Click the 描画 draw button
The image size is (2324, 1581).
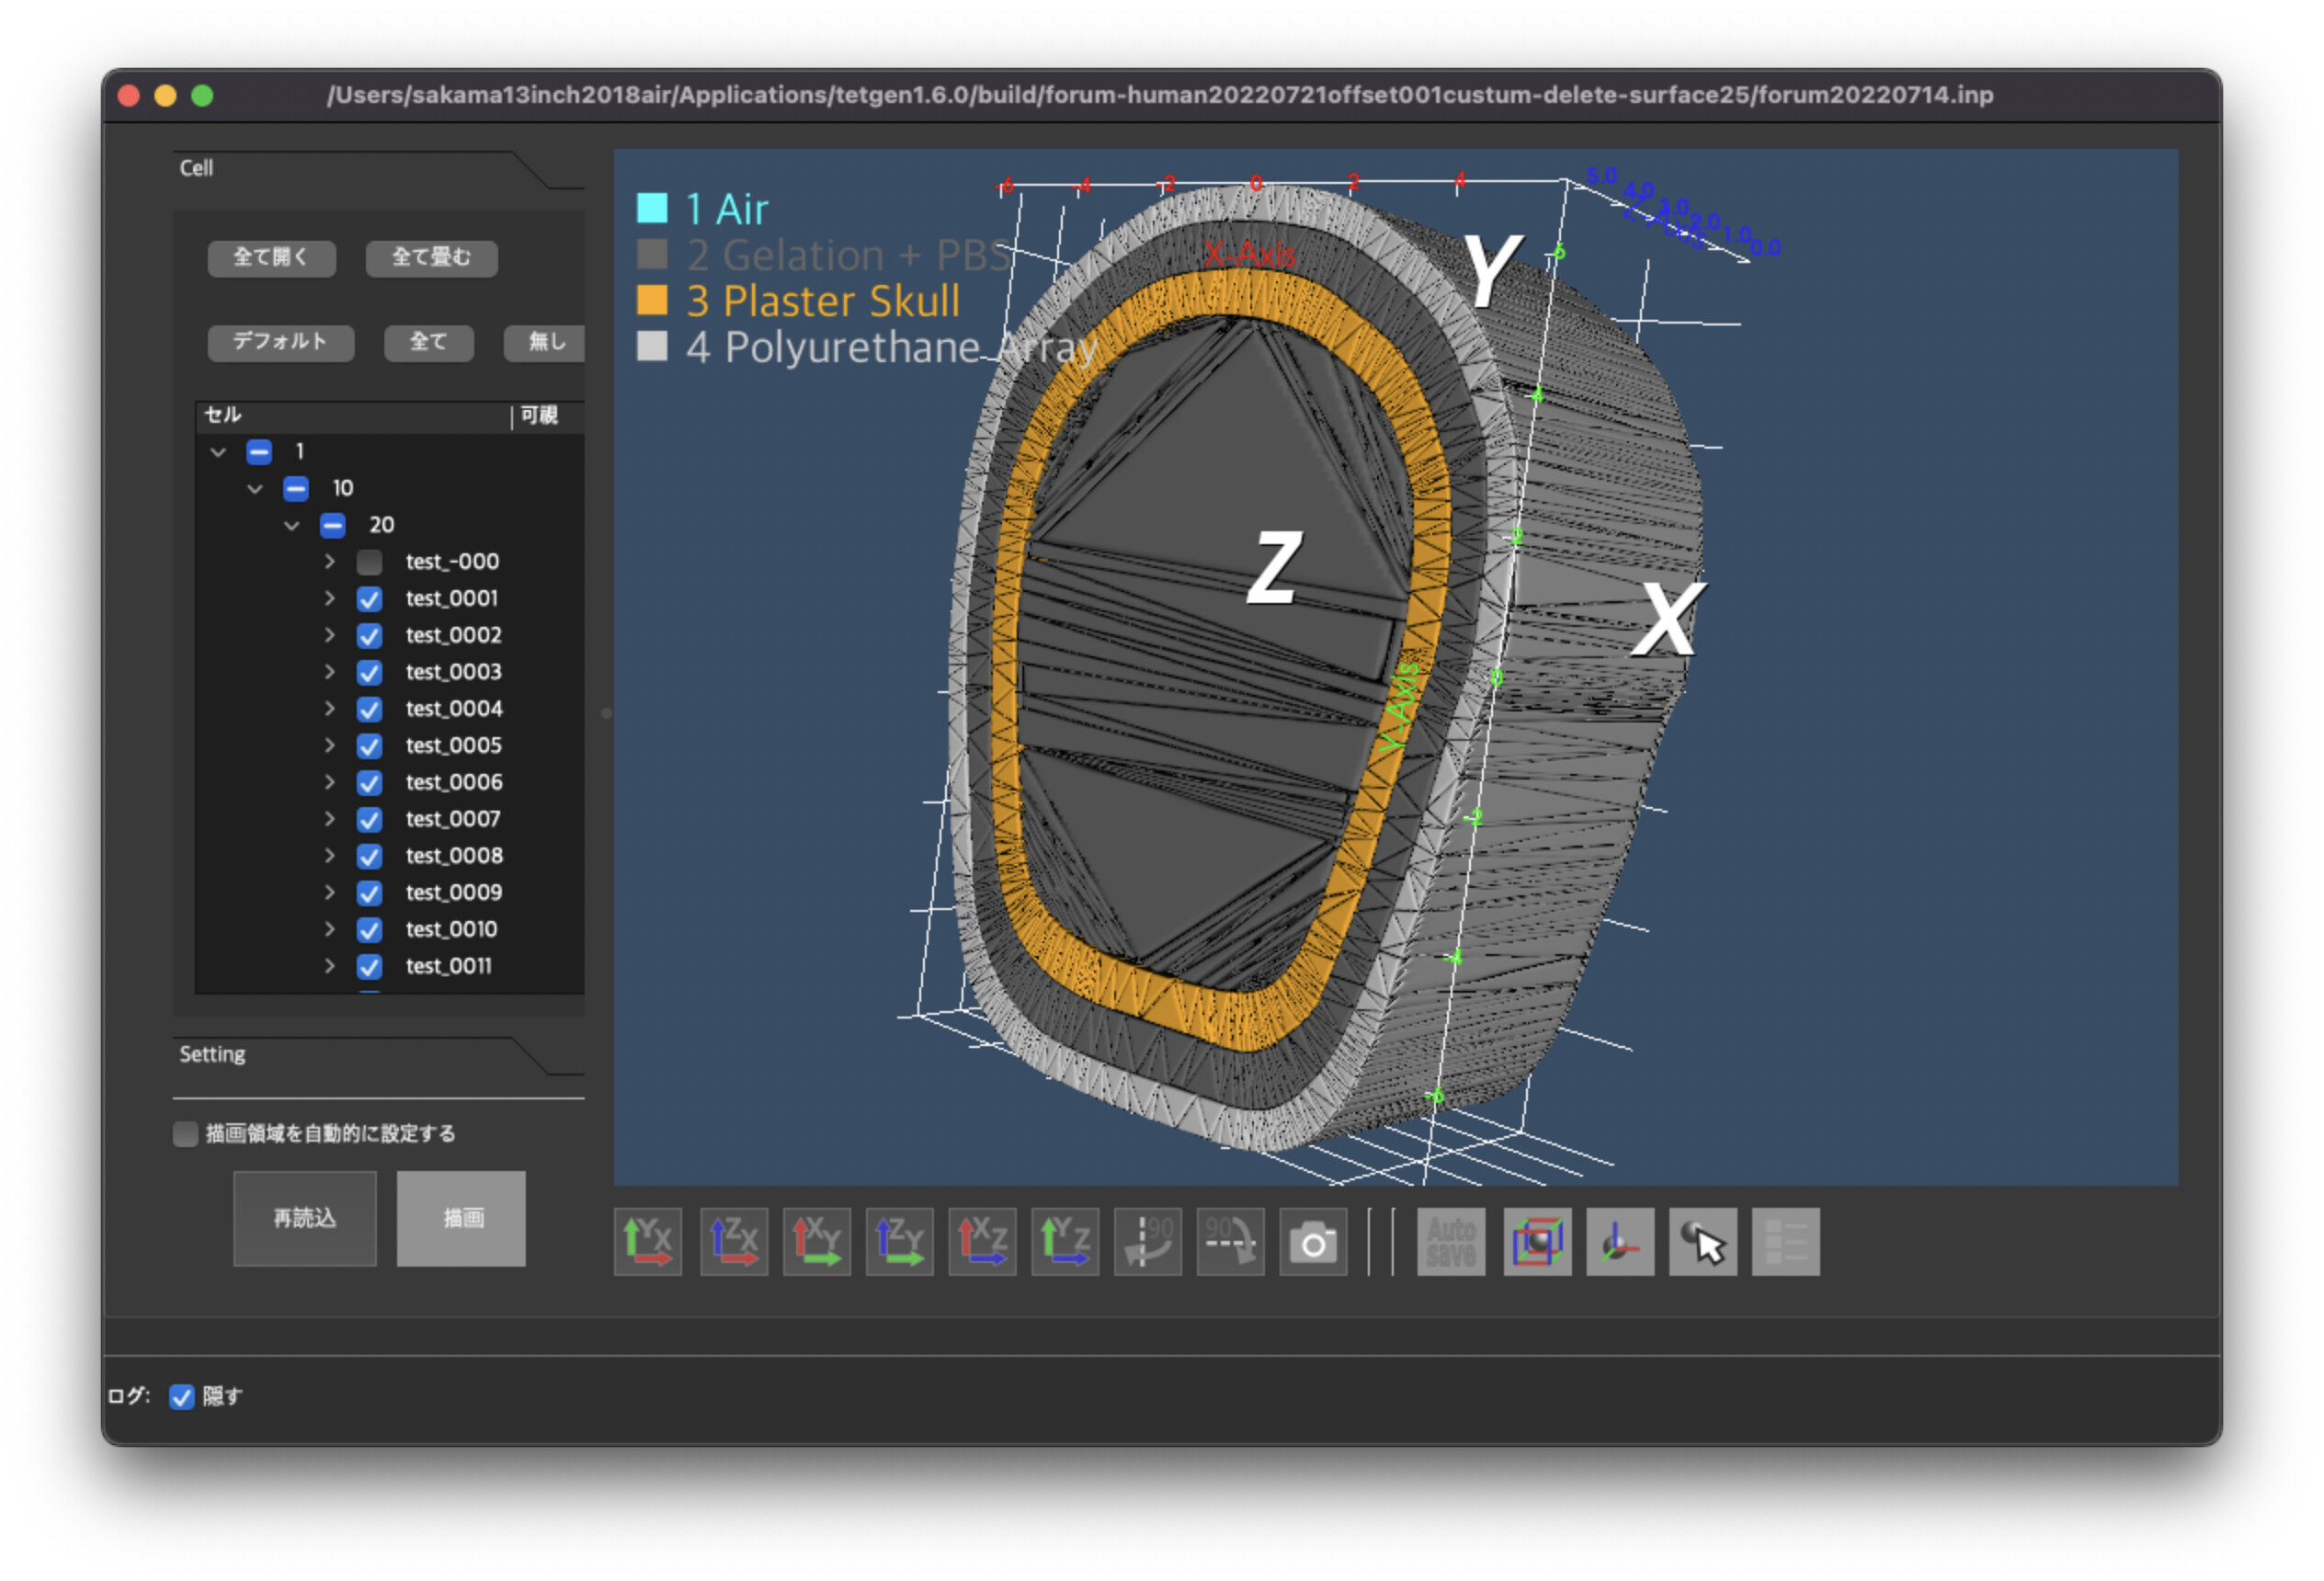tap(461, 1218)
